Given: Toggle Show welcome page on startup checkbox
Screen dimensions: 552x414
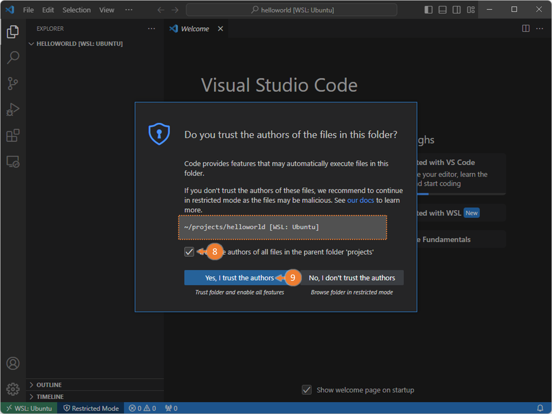Looking at the screenshot, I should [x=307, y=390].
